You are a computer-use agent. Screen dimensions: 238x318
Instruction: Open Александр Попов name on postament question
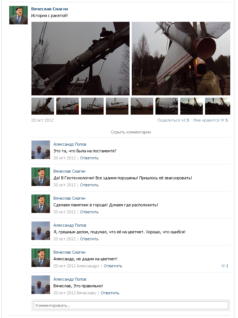(x=70, y=145)
